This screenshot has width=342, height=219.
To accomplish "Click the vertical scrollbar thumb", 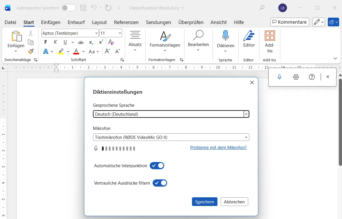I will 340,122.
